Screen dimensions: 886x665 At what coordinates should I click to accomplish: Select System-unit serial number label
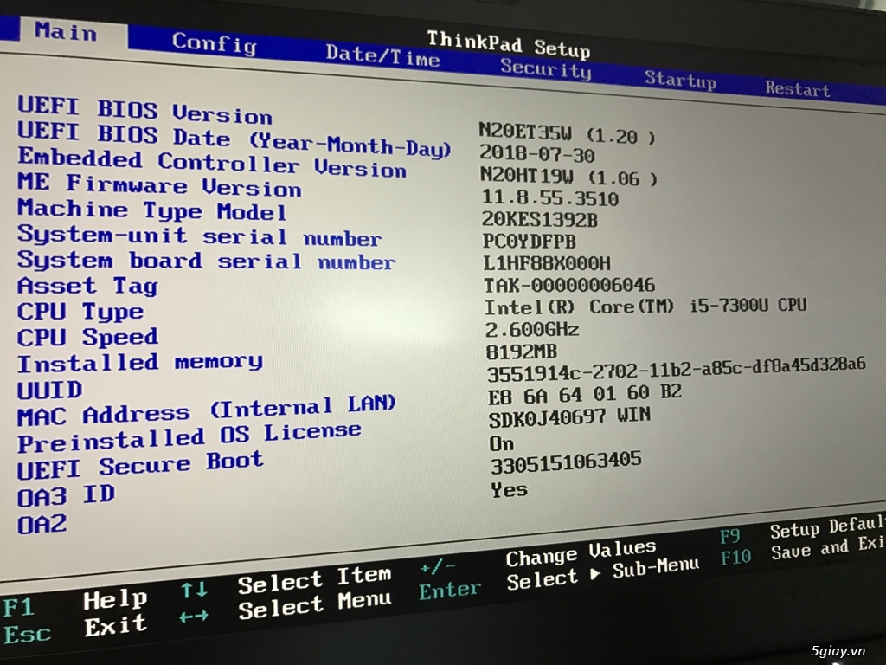(x=200, y=236)
